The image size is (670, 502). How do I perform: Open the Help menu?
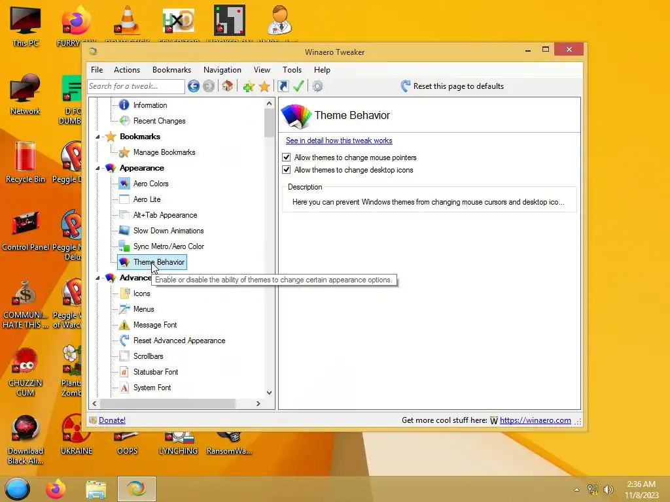tap(322, 70)
